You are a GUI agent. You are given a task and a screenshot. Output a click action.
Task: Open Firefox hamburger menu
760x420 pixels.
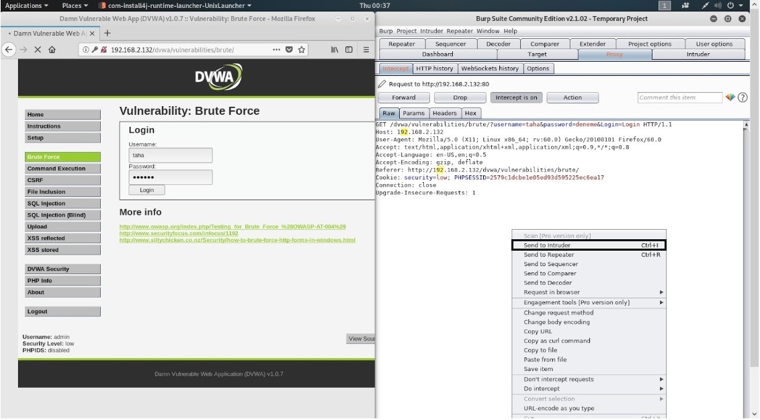point(366,50)
